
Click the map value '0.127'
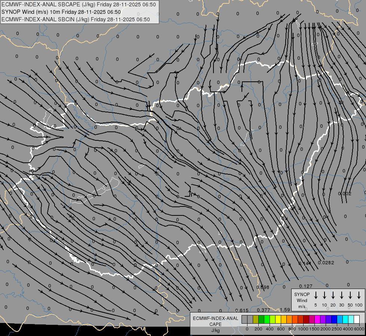tap(306, 286)
